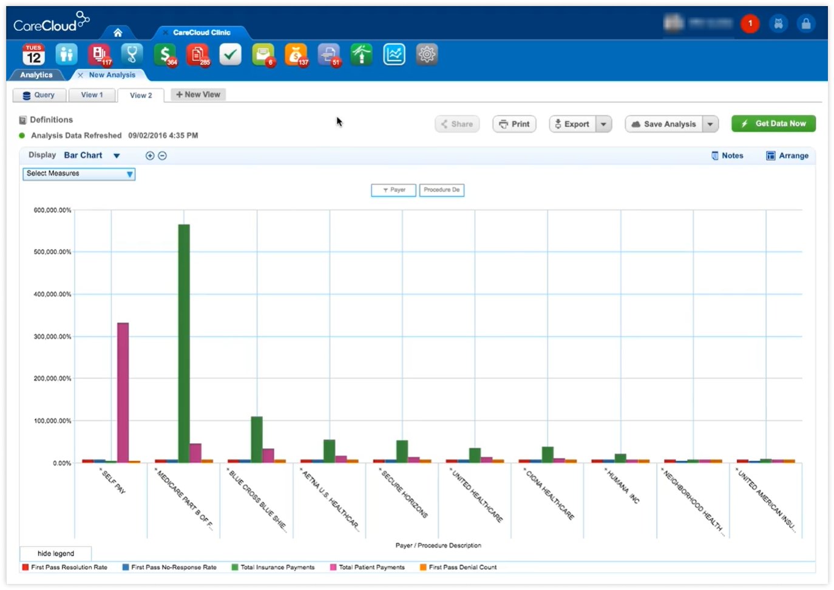Toggle the Procedure De filter chip
This screenshot has width=834, height=590.
tap(441, 190)
